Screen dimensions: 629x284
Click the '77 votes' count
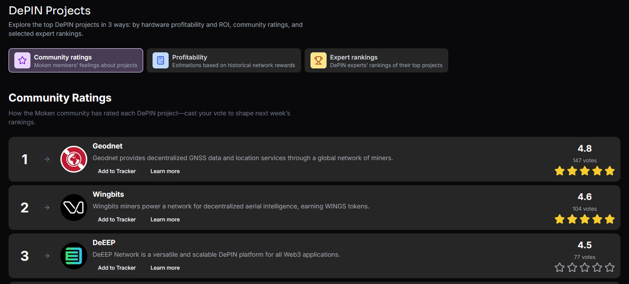point(585,257)
